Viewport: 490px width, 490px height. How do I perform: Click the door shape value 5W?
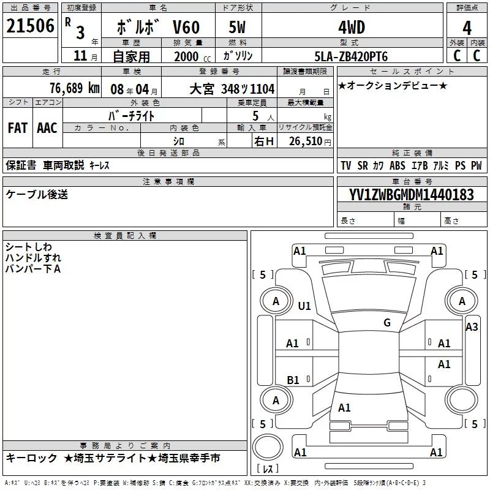[237, 27]
